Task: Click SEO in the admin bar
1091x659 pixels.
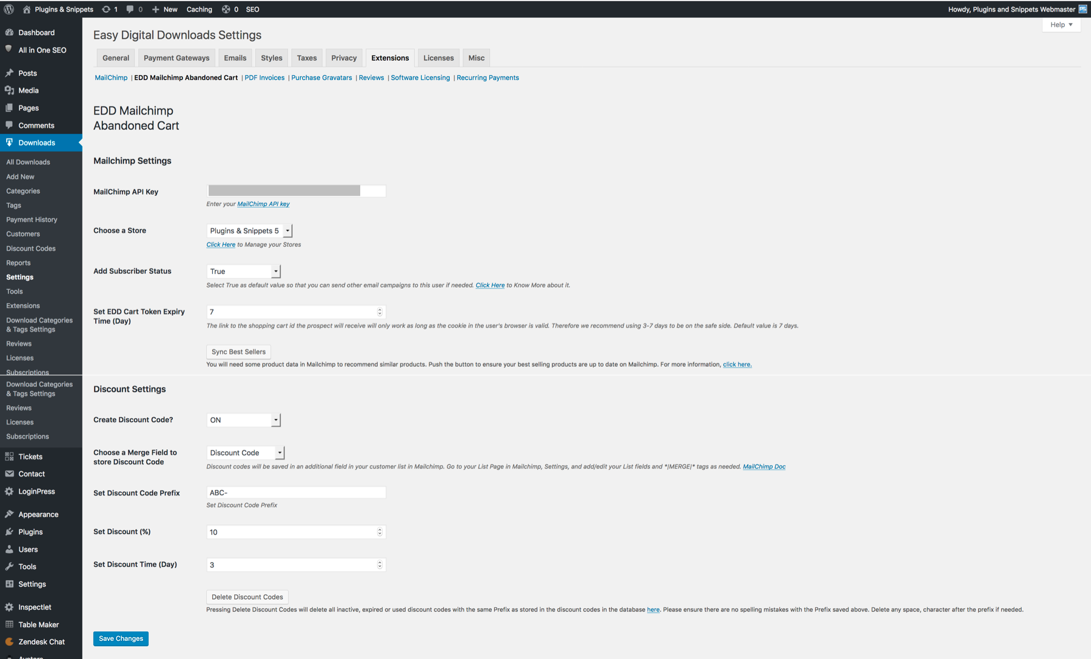Action: pyautogui.click(x=252, y=9)
